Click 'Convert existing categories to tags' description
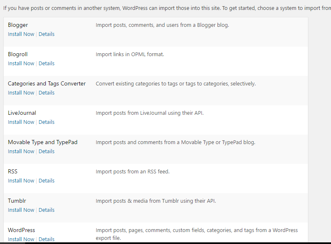Viewport: 331px width, 244px height. pyautogui.click(x=176, y=84)
